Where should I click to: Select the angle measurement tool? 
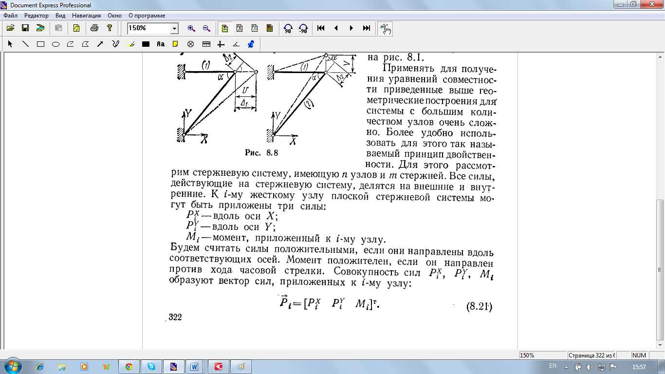pos(236,44)
